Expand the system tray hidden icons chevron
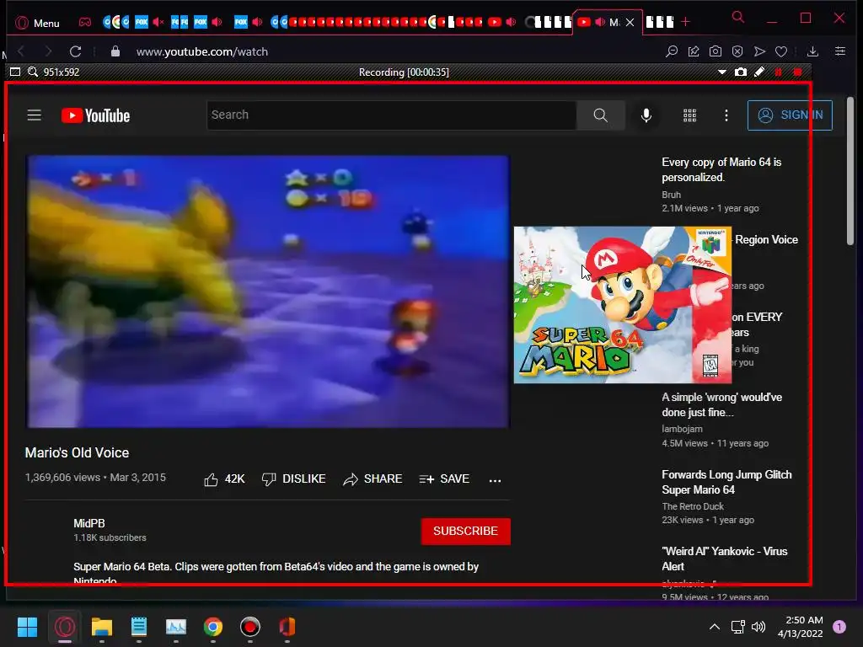Viewport: 863px width, 647px height. (715, 627)
